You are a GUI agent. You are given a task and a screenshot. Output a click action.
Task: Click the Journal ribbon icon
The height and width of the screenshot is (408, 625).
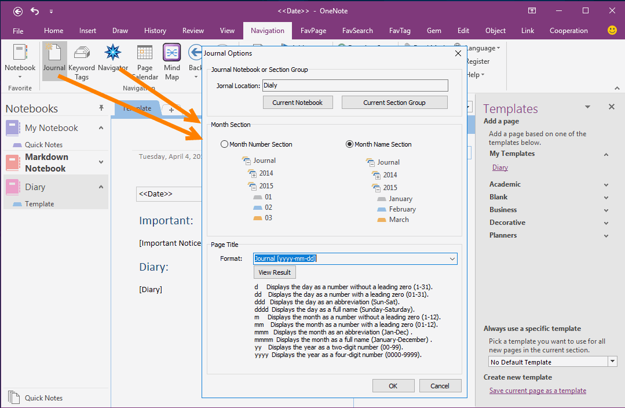coord(54,53)
